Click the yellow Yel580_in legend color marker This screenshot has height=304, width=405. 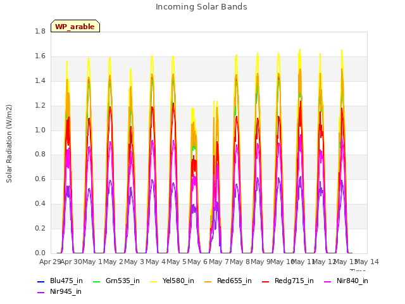pyautogui.click(x=154, y=281)
